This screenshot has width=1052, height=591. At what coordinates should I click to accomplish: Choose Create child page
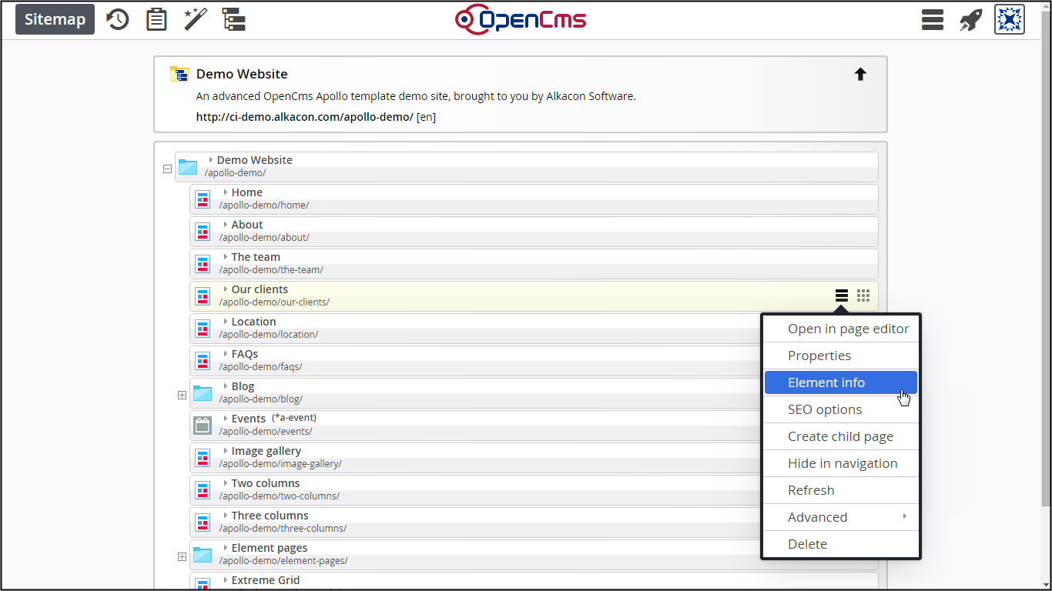point(841,436)
